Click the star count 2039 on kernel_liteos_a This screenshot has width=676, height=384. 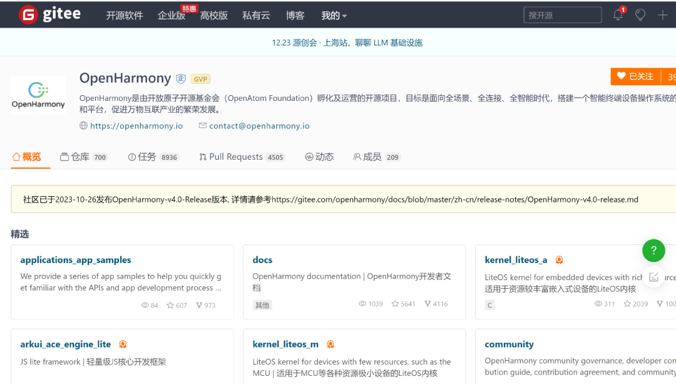635,304
